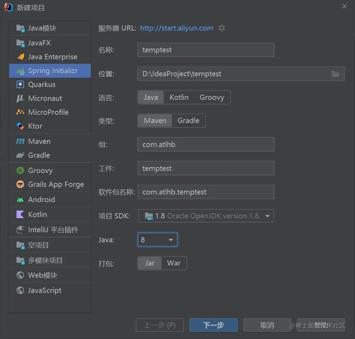Screen dimensions: 355x339
Task: Click the 下一步 button
Action: [x=214, y=325]
